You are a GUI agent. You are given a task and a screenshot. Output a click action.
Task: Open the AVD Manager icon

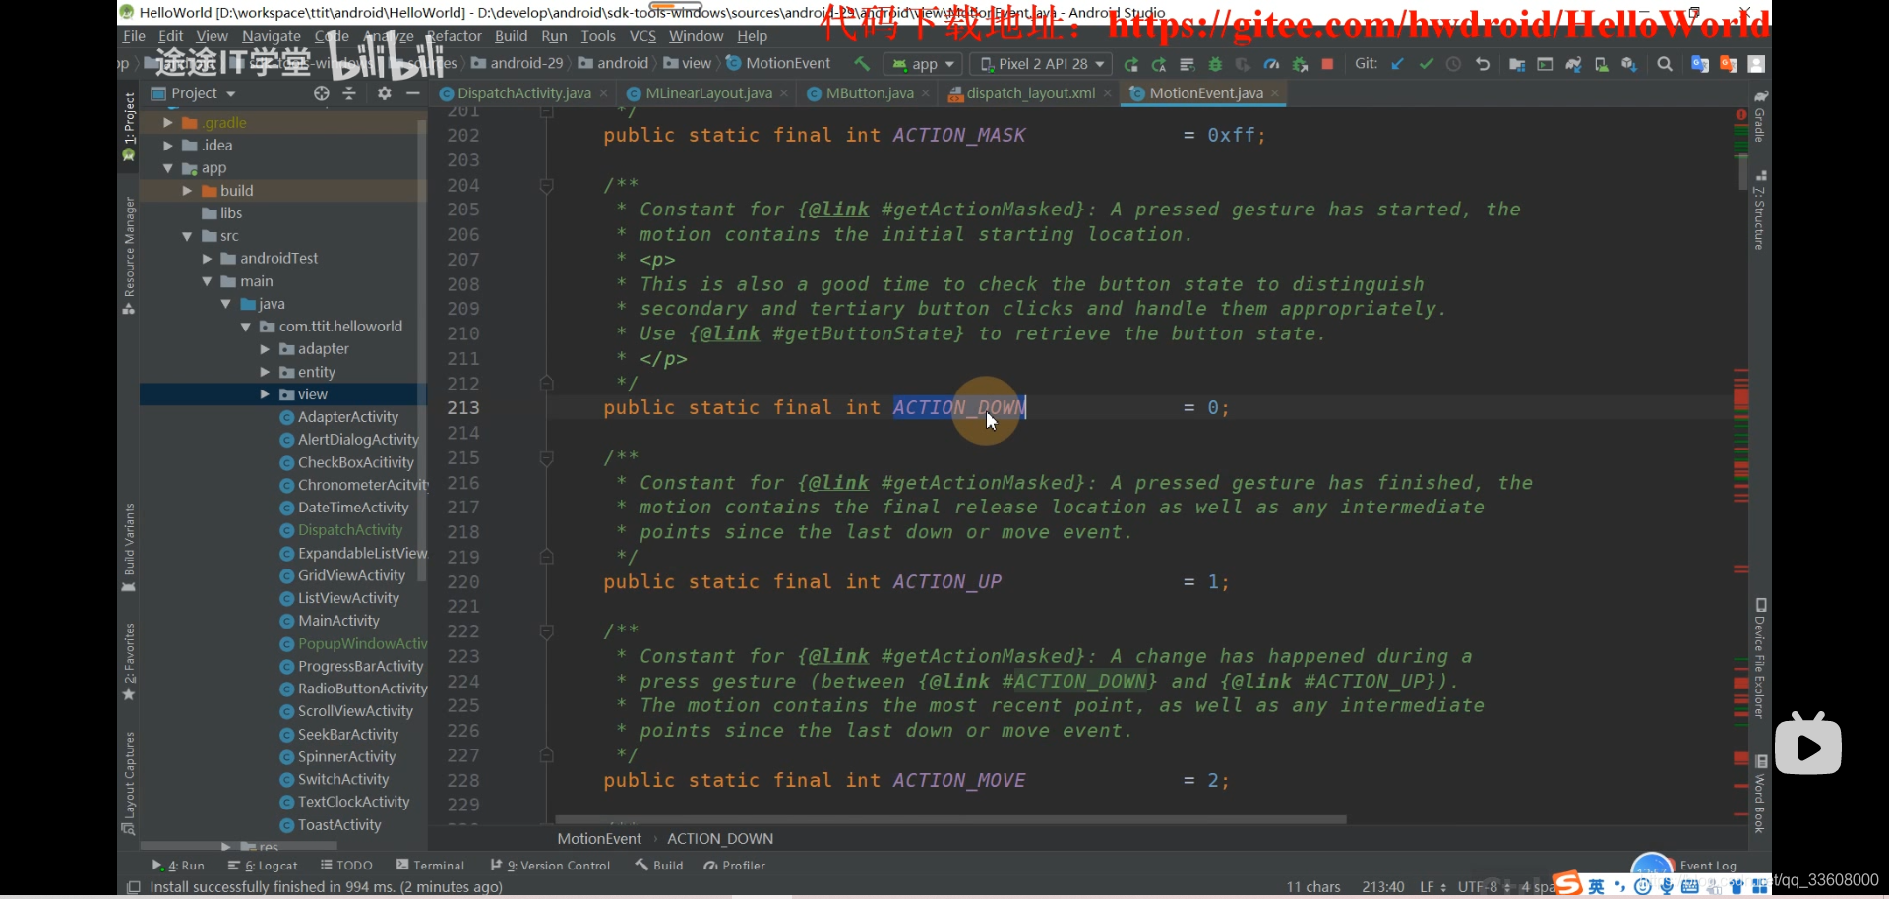(x=1601, y=64)
